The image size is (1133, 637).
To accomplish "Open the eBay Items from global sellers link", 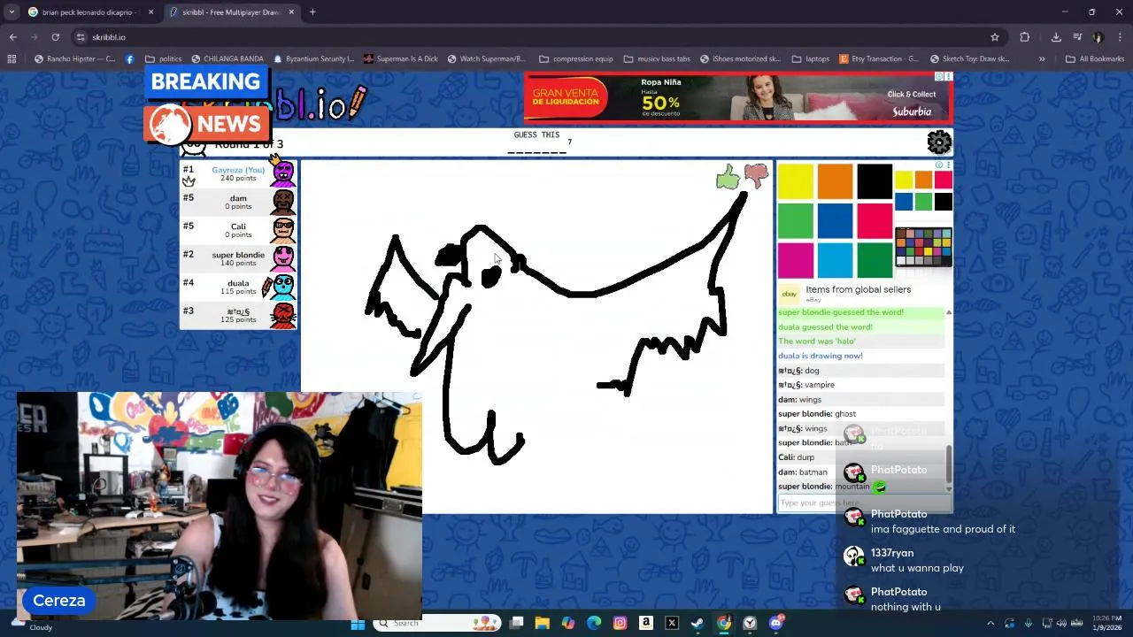I will pos(858,289).
